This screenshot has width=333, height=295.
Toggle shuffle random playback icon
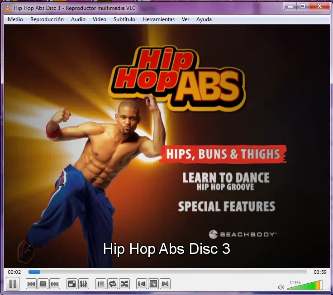124,284
